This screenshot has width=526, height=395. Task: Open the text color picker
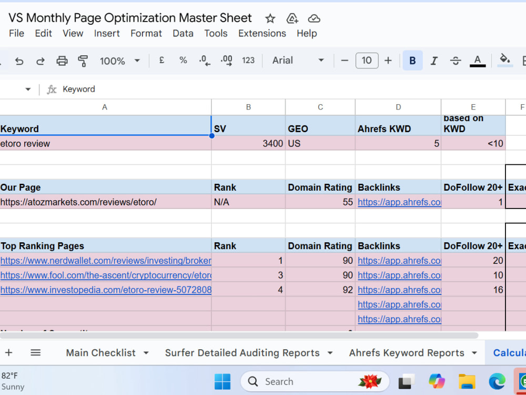[478, 61]
